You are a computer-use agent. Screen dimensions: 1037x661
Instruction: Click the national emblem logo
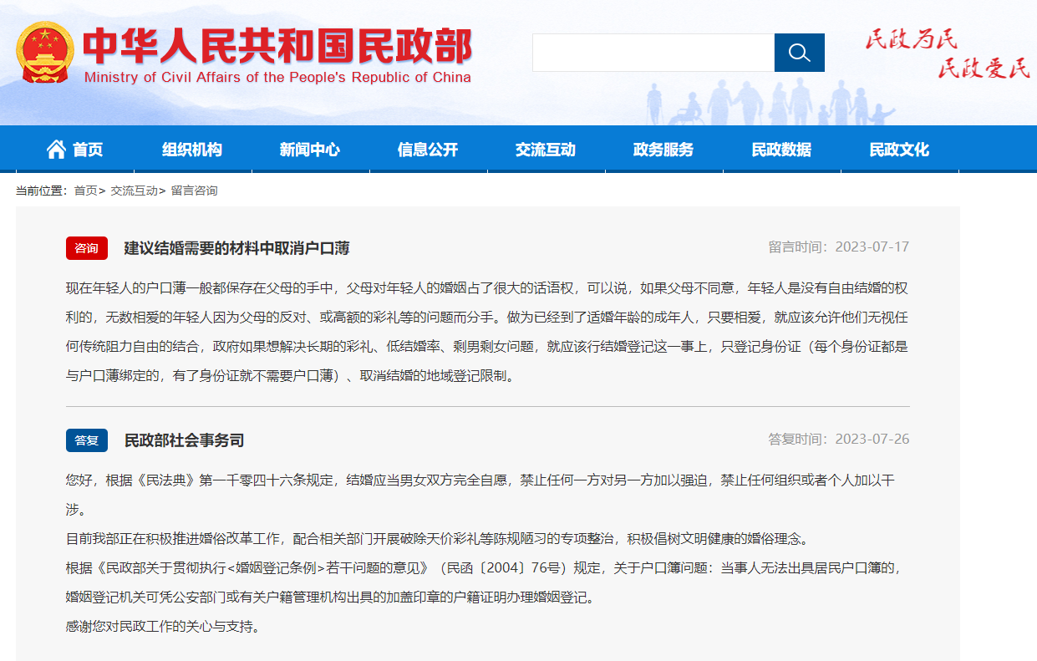coord(44,53)
